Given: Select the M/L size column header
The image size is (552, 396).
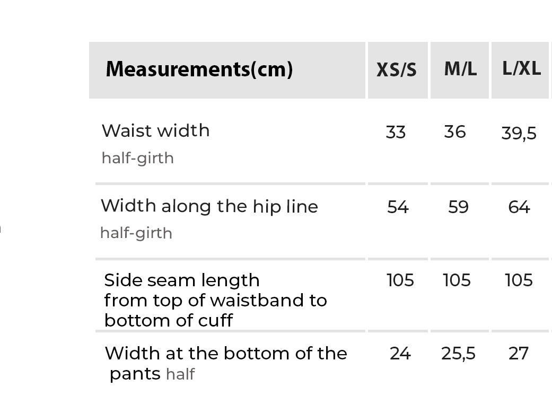Looking at the screenshot, I should coord(460,69).
